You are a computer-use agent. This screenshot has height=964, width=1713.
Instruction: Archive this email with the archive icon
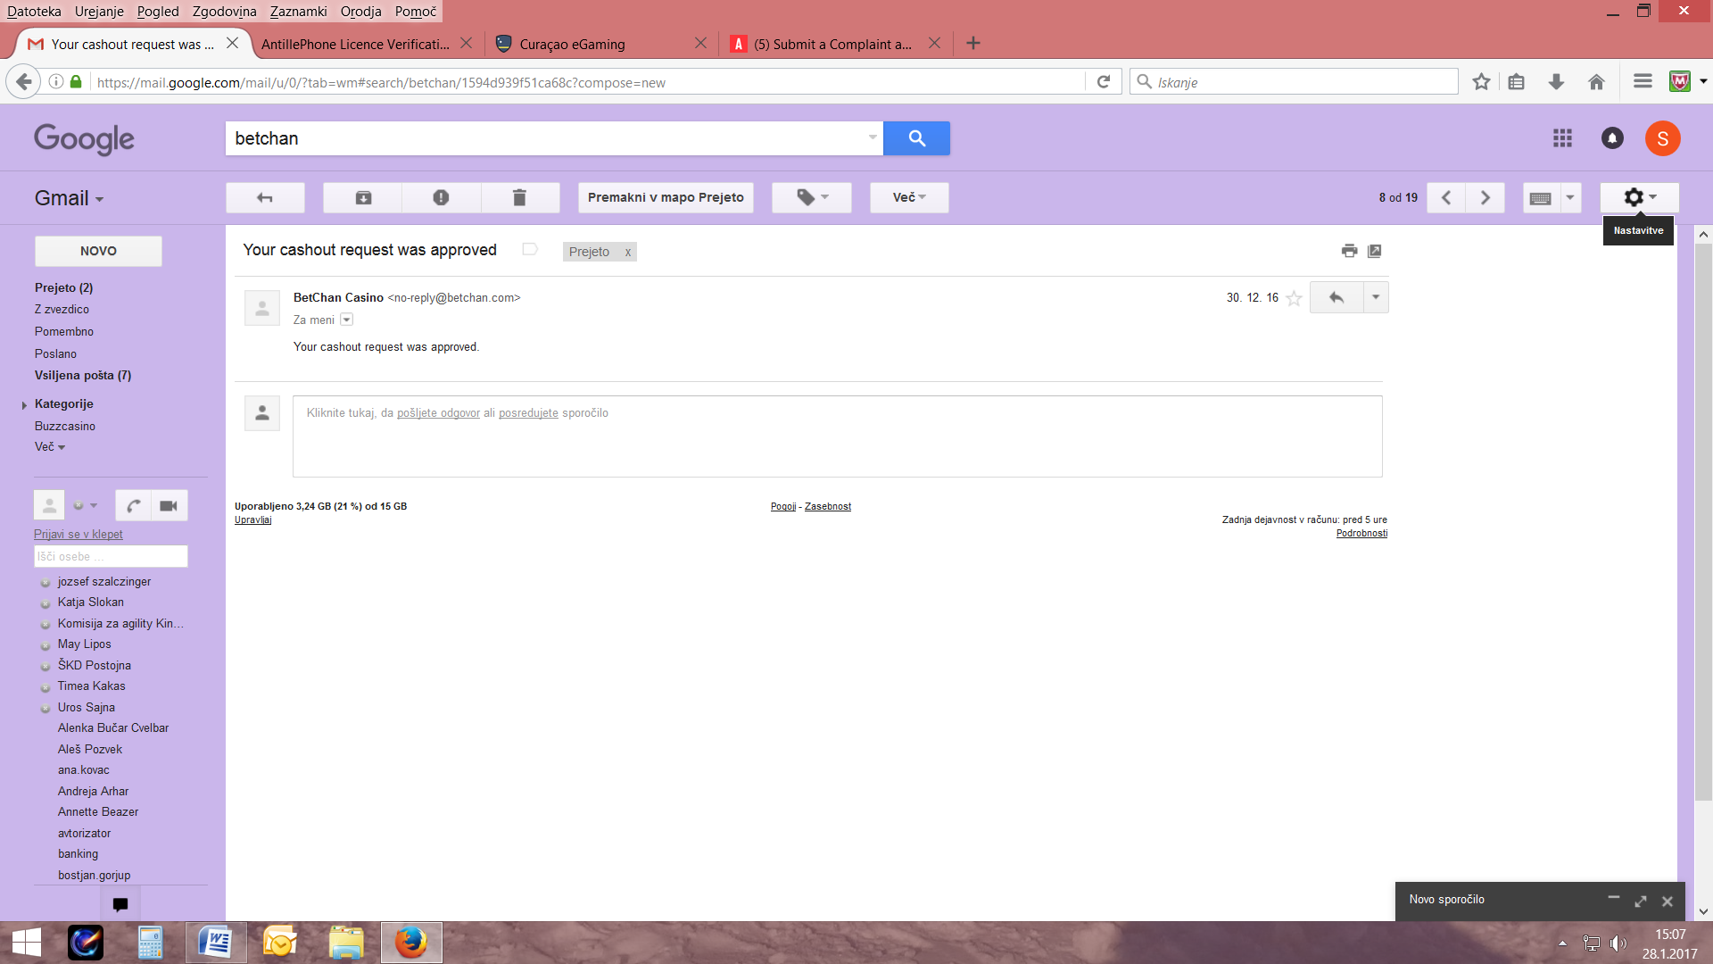363,197
